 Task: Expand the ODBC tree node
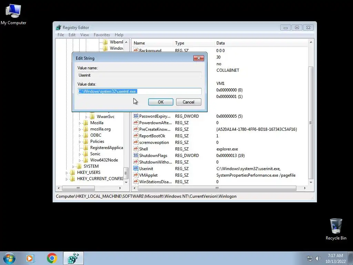pos(80,136)
